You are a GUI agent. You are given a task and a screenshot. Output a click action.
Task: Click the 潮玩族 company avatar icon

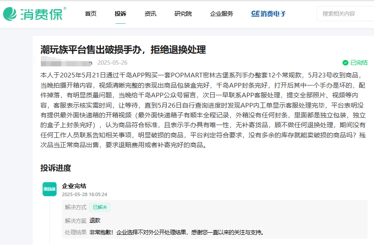pos(49,189)
